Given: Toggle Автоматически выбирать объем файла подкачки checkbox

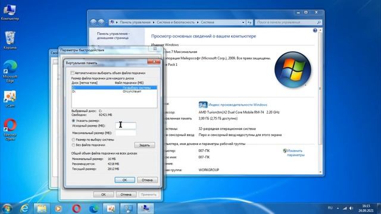Looking at the screenshot, I should click(73, 73).
